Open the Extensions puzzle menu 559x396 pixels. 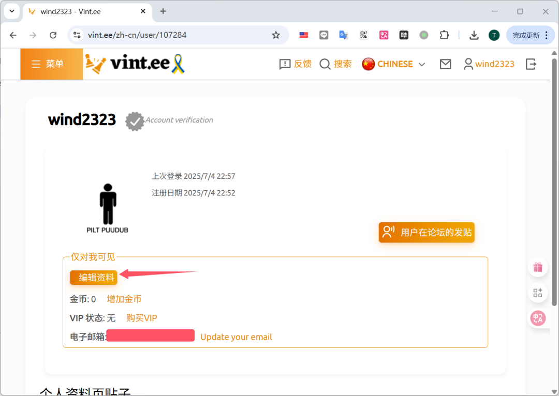pyautogui.click(x=444, y=35)
